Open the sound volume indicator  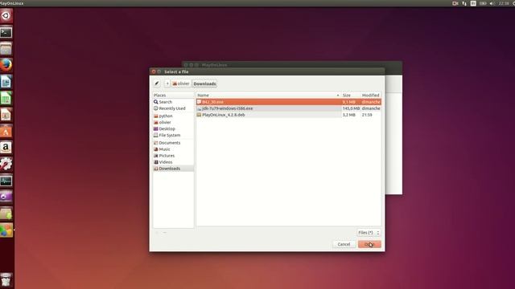coord(492,3)
